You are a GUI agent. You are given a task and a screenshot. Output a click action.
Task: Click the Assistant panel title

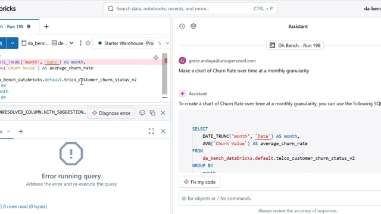click(298, 26)
